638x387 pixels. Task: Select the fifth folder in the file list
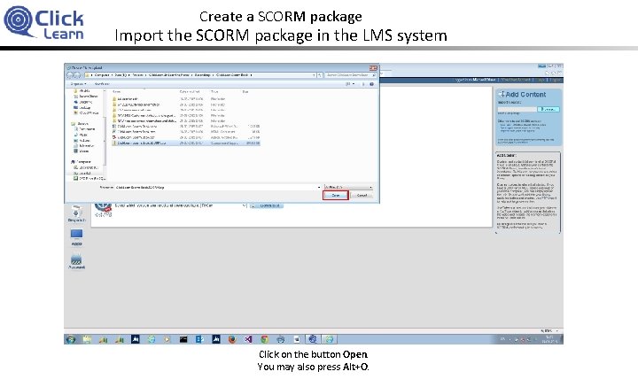tap(186, 120)
